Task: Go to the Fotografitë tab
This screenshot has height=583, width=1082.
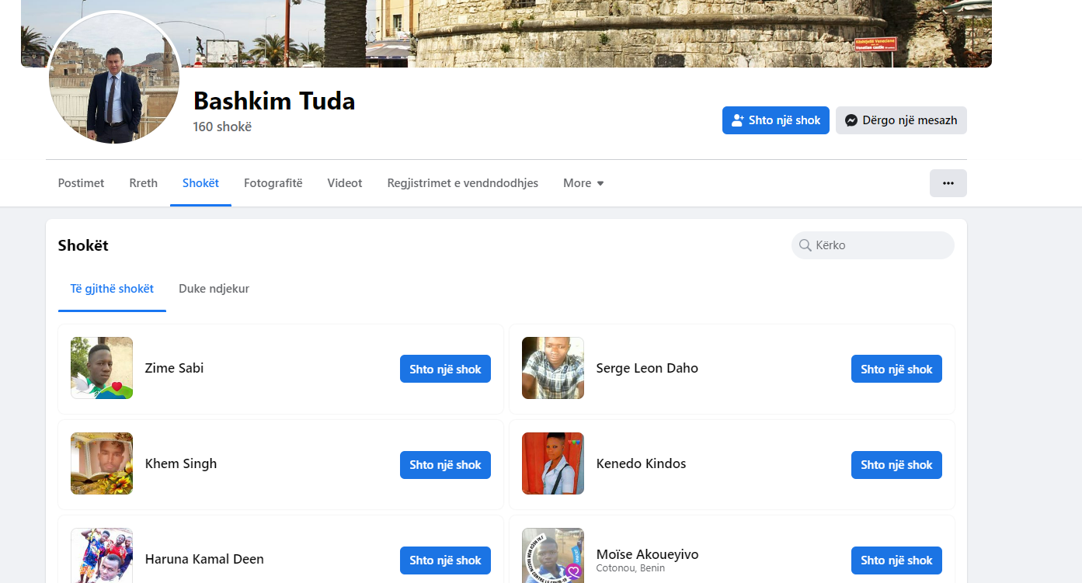Action: (x=273, y=183)
